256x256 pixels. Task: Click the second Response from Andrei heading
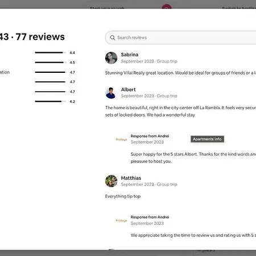[150, 217]
